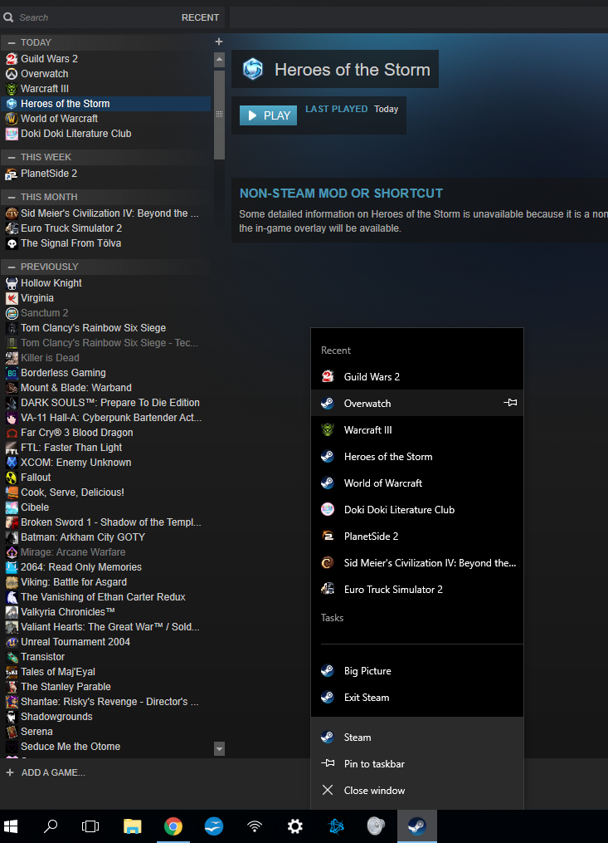This screenshot has width=608, height=843.
Task: Select World of Warcraft in jump list
Action: pos(416,483)
